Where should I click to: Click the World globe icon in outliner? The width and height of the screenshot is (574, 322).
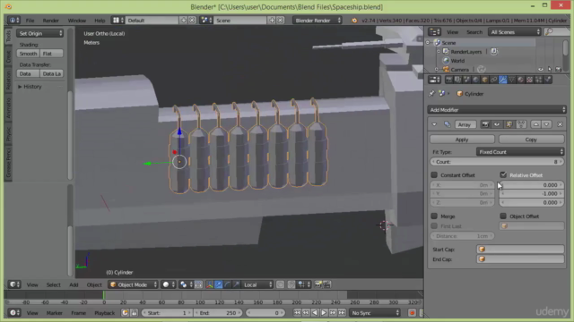pyautogui.click(x=446, y=61)
